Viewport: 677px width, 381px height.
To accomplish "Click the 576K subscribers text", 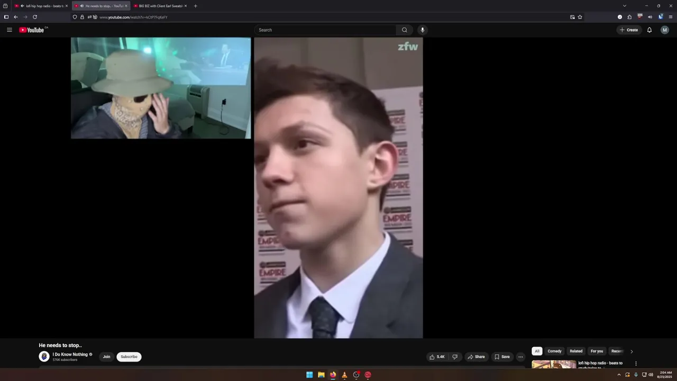I will point(65,360).
